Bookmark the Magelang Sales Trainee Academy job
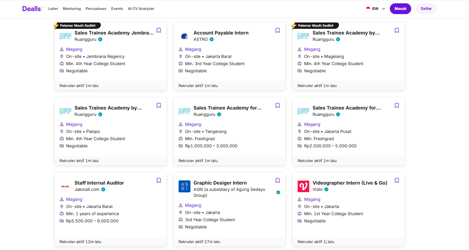The image size is (469, 250). (397, 30)
